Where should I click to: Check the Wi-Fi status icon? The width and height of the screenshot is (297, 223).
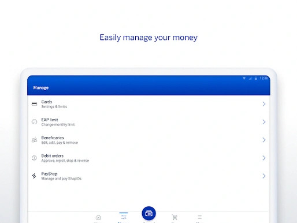click(244, 78)
